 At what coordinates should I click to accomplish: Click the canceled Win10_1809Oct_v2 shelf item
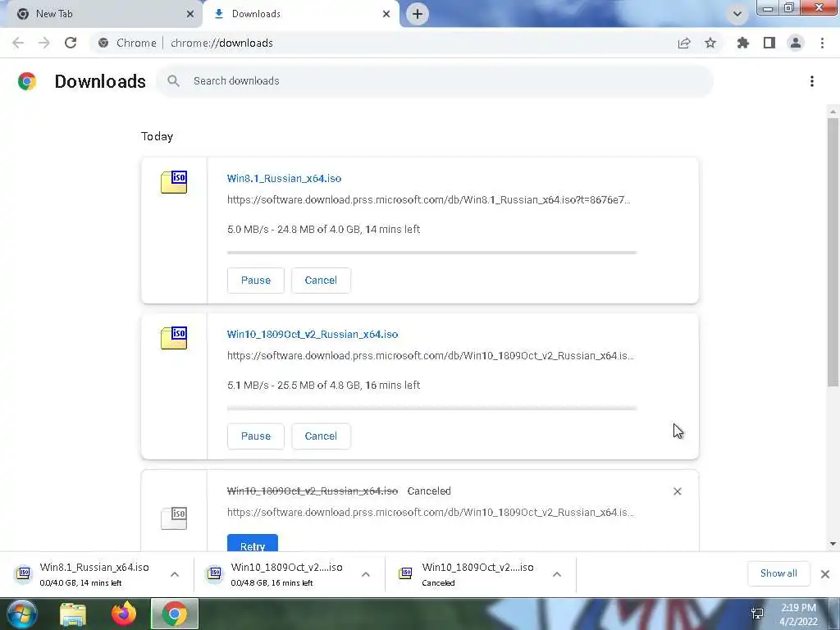click(x=481, y=574)
